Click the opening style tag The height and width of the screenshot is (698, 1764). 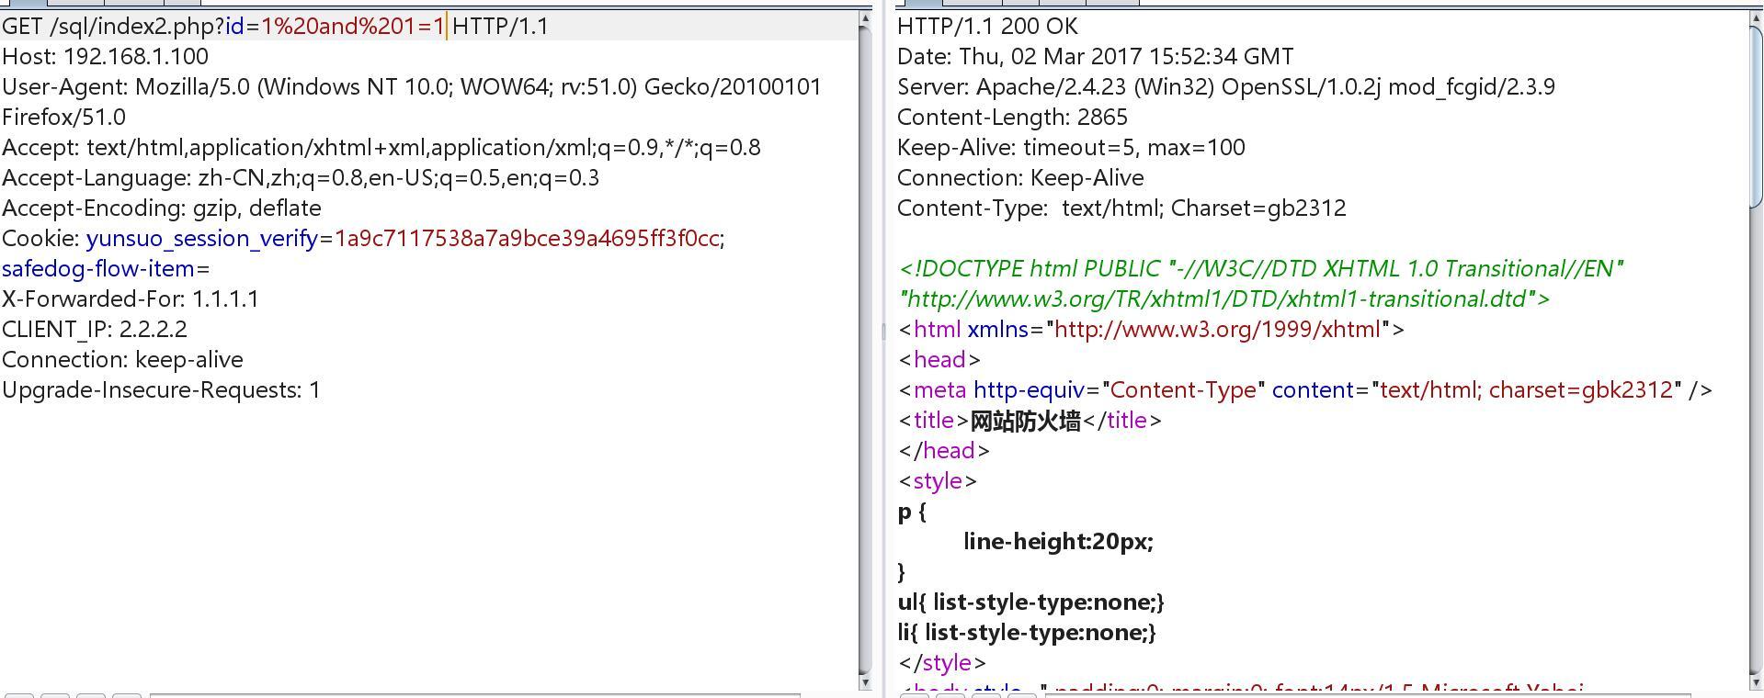pyautogui.click(x=938, y=480)
